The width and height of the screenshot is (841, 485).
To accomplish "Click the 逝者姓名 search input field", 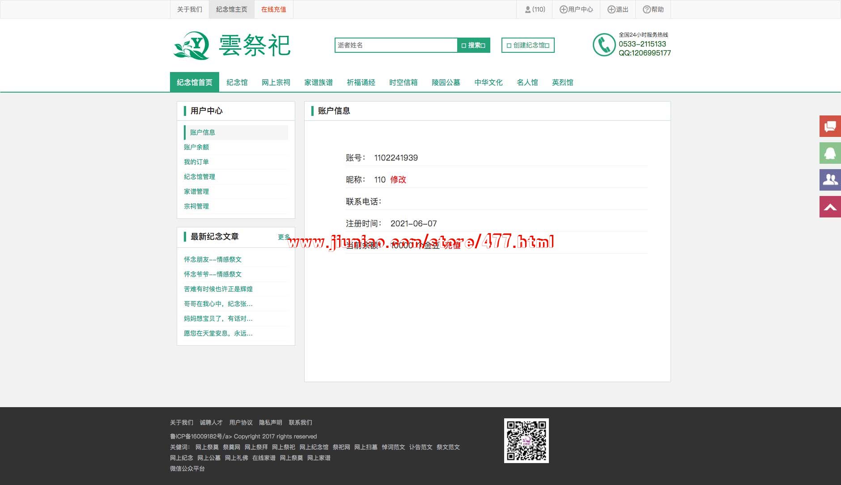I will pos(395,45).
